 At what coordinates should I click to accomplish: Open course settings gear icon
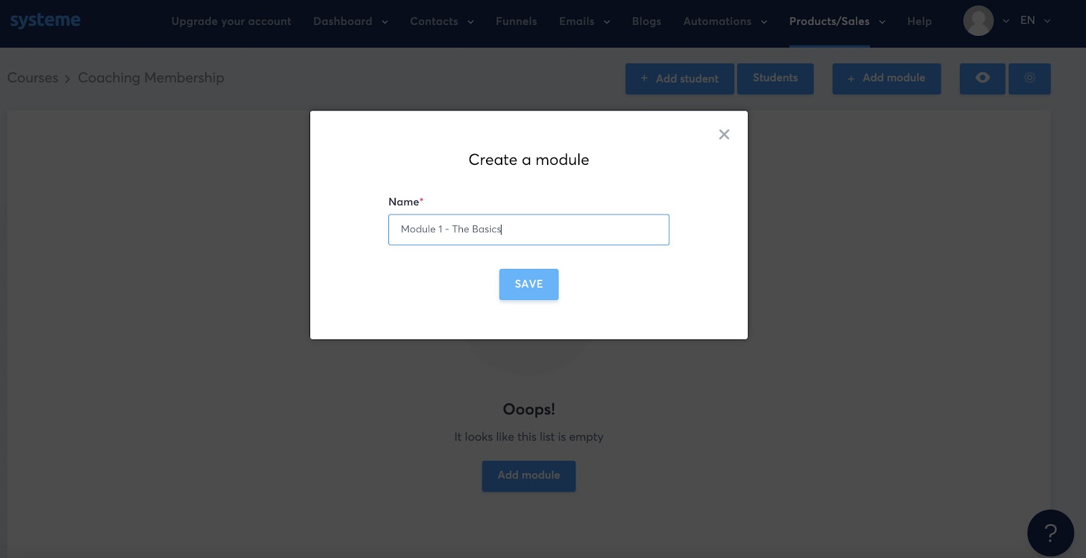1030,79
